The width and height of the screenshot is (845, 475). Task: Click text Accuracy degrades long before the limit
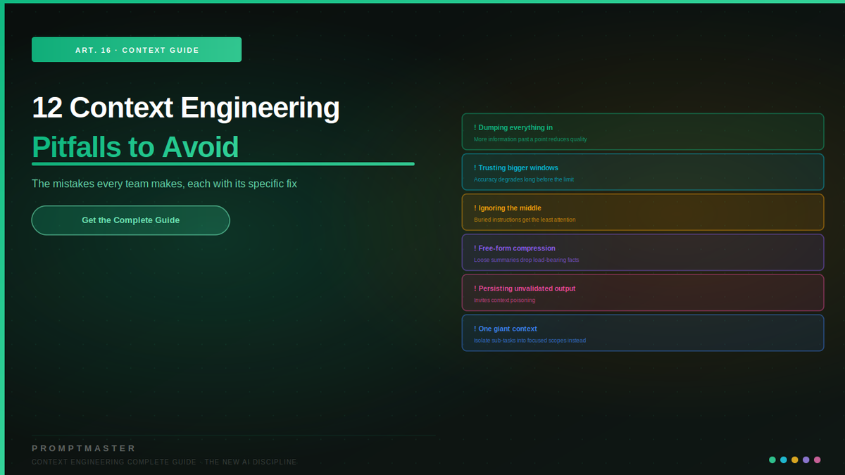pos(524,179)
